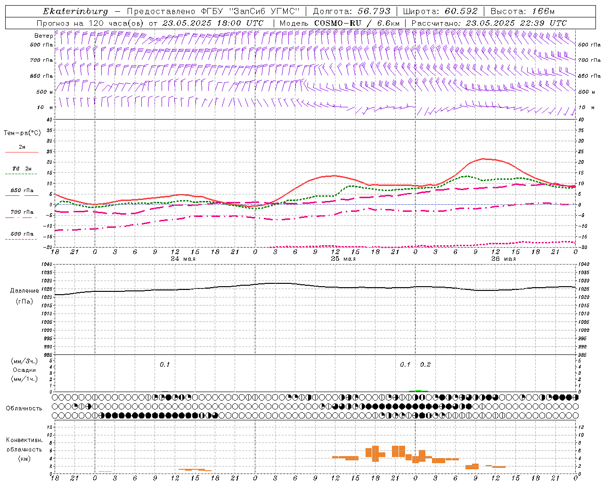The height and width of the screenshot is (482, 603).
Task: Click the (гПа) unit under Давление
Action: 24,302
